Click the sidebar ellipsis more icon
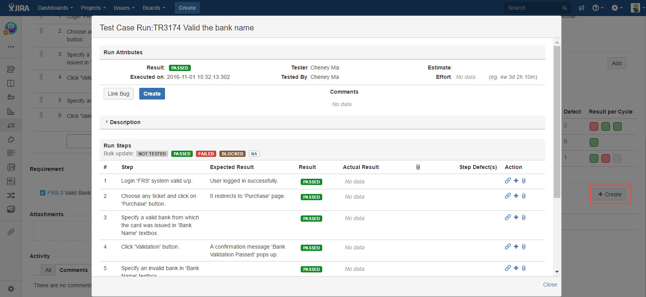The width and height of the screenshot is (646, 297). tap(11, 47)
